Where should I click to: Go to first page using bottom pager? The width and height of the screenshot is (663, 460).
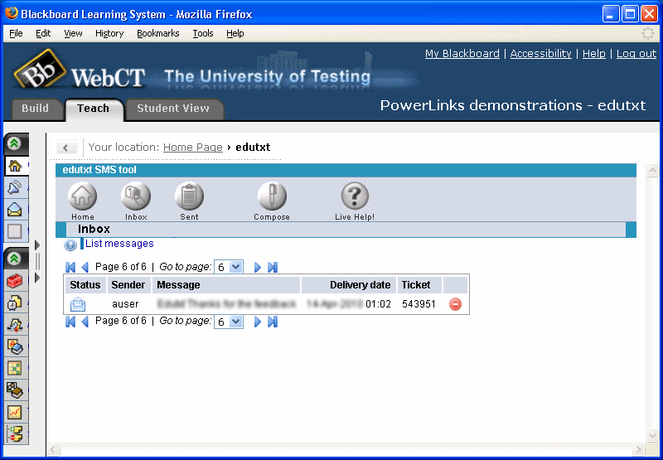[70, 322]
